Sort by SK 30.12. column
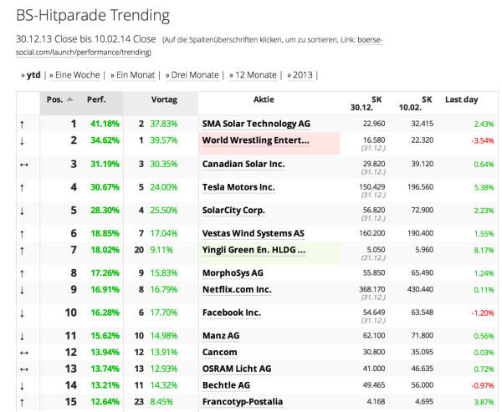Viewport: 502px width, 412px height. [x=366, y=104]
